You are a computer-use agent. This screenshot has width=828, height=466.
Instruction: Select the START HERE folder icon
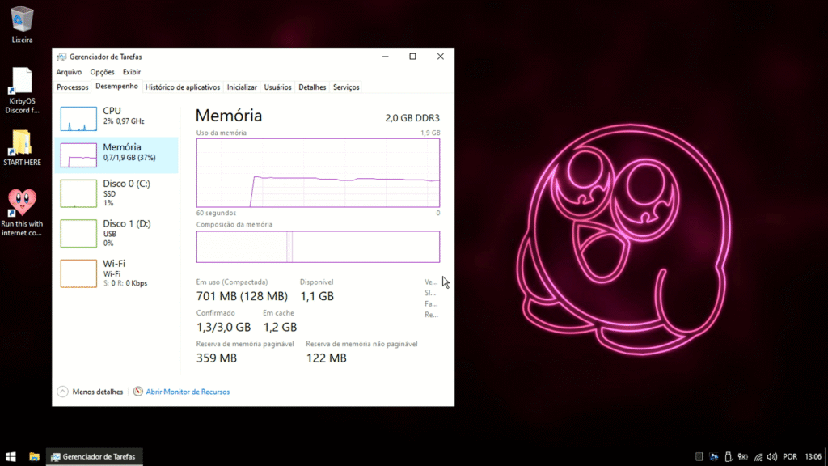(x=22, y=148)
